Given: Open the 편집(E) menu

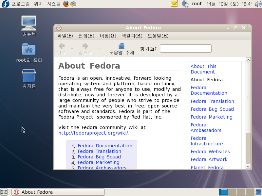Looking at the screenshot, I should coord(86,36).
